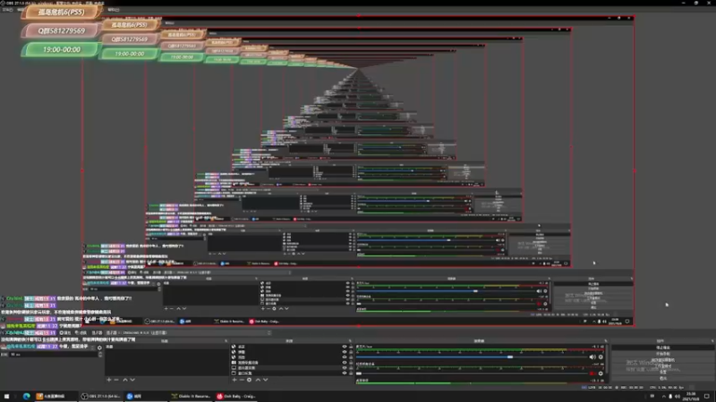Click the second mixer channel volume slider handle
This screenshot has height=402, width=716.
359,373
